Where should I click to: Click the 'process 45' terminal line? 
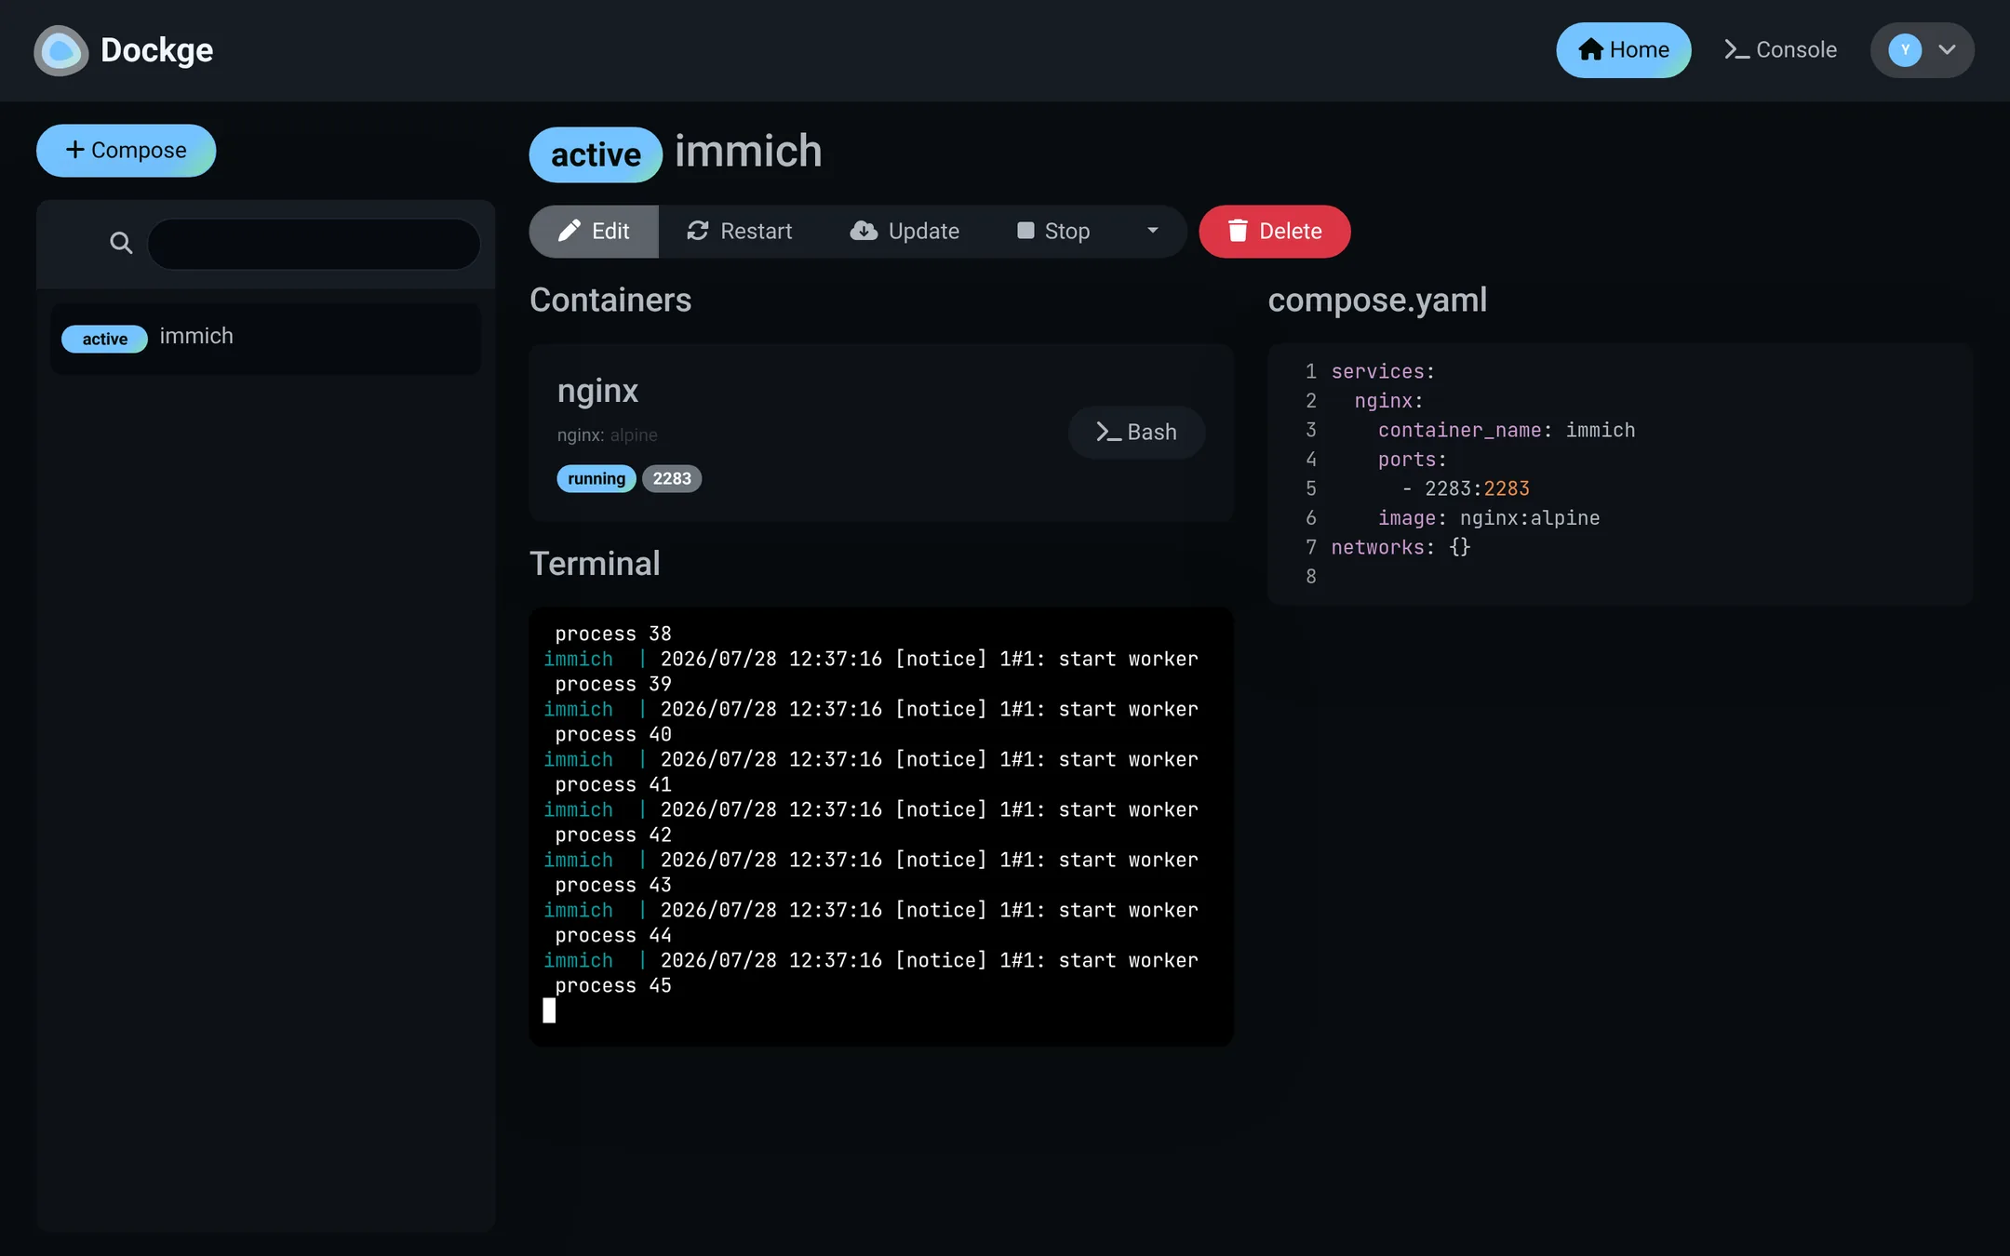pos(613,986)
